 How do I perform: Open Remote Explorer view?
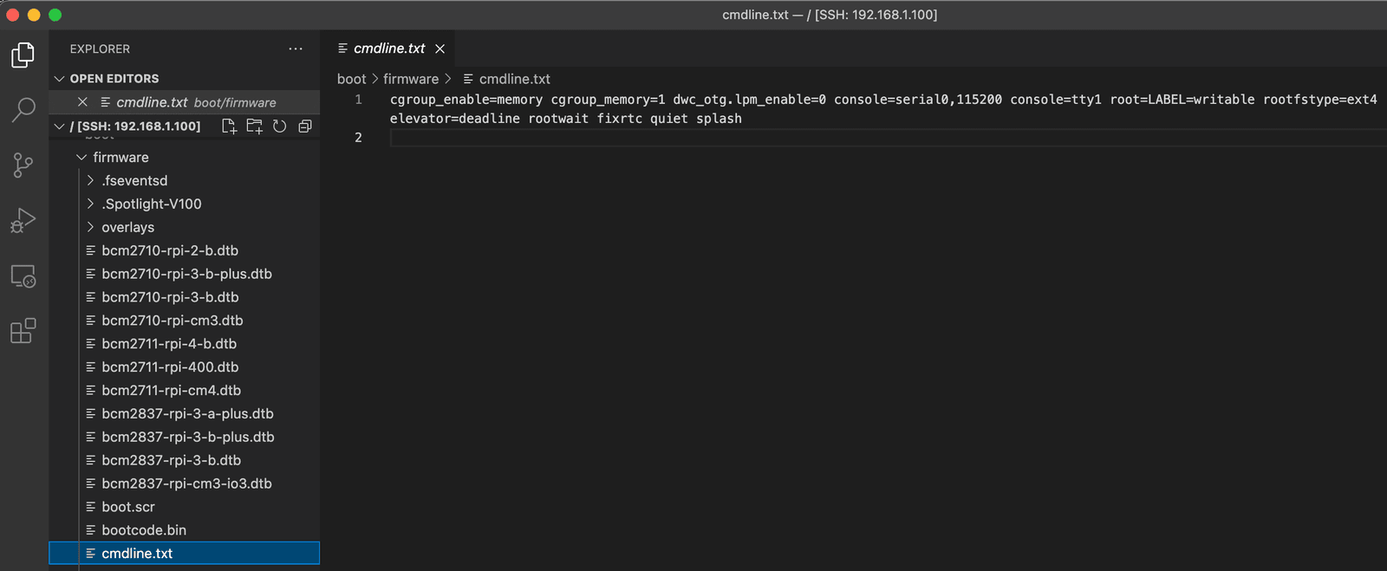[x=23, y=276]
